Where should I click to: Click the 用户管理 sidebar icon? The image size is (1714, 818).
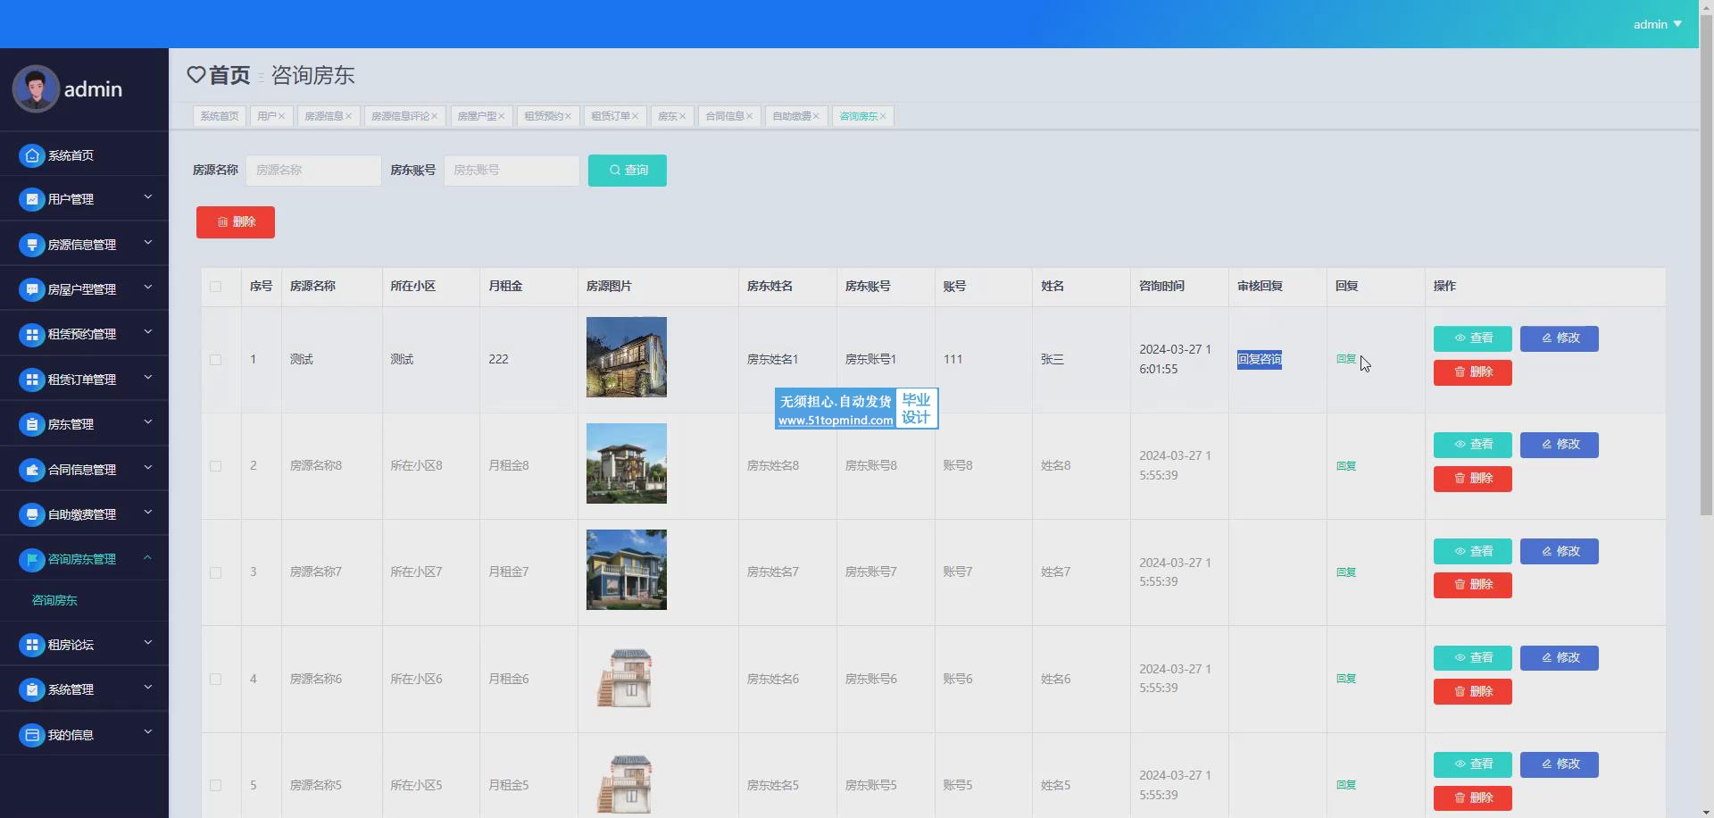pyautogui.click(x=32, y=199)
